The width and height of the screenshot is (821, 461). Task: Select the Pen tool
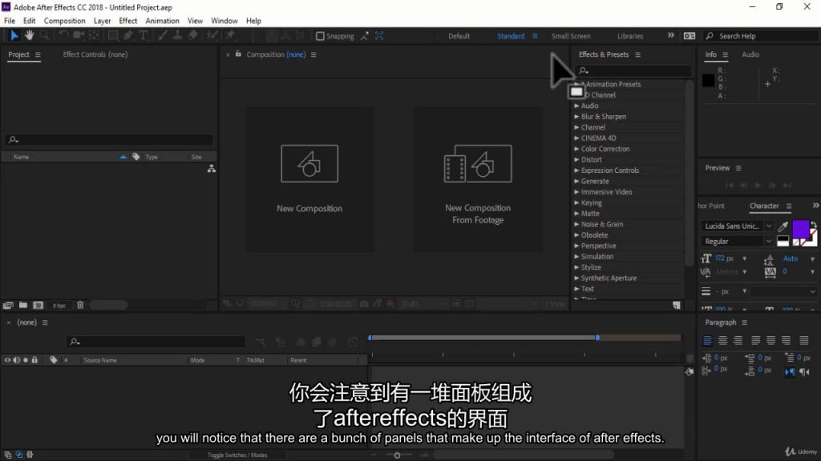pos(128,35)
